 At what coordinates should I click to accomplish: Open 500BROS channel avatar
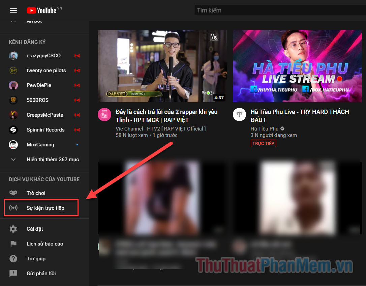coord(13,100)
